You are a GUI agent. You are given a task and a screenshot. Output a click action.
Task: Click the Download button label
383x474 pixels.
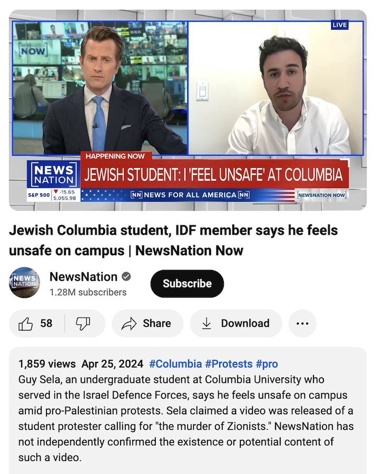(x=245, y=323)
